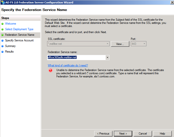Close the wizard window
Image resolution: width=174 pixels, height=137 pixels.
[172, 2]
